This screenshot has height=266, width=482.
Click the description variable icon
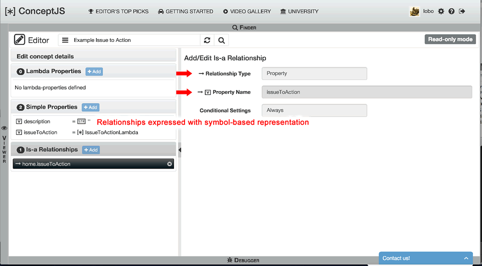pyautogui.click(x=19, y=121)
